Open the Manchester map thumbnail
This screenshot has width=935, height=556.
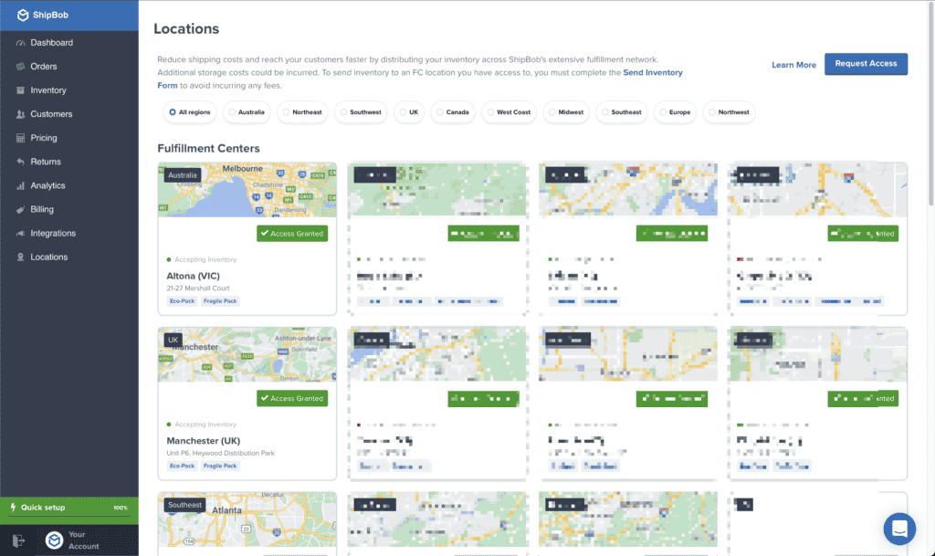pyautogui.click(x=247, y=354)
